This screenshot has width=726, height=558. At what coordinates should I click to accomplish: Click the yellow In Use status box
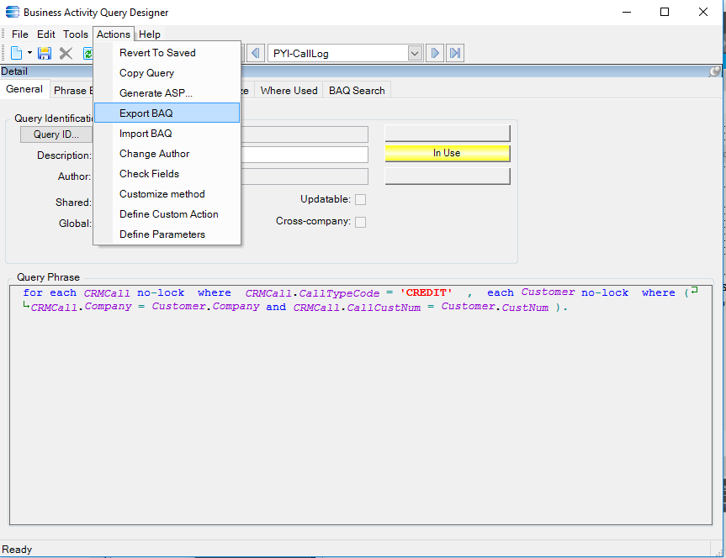[x=447, y=153]
